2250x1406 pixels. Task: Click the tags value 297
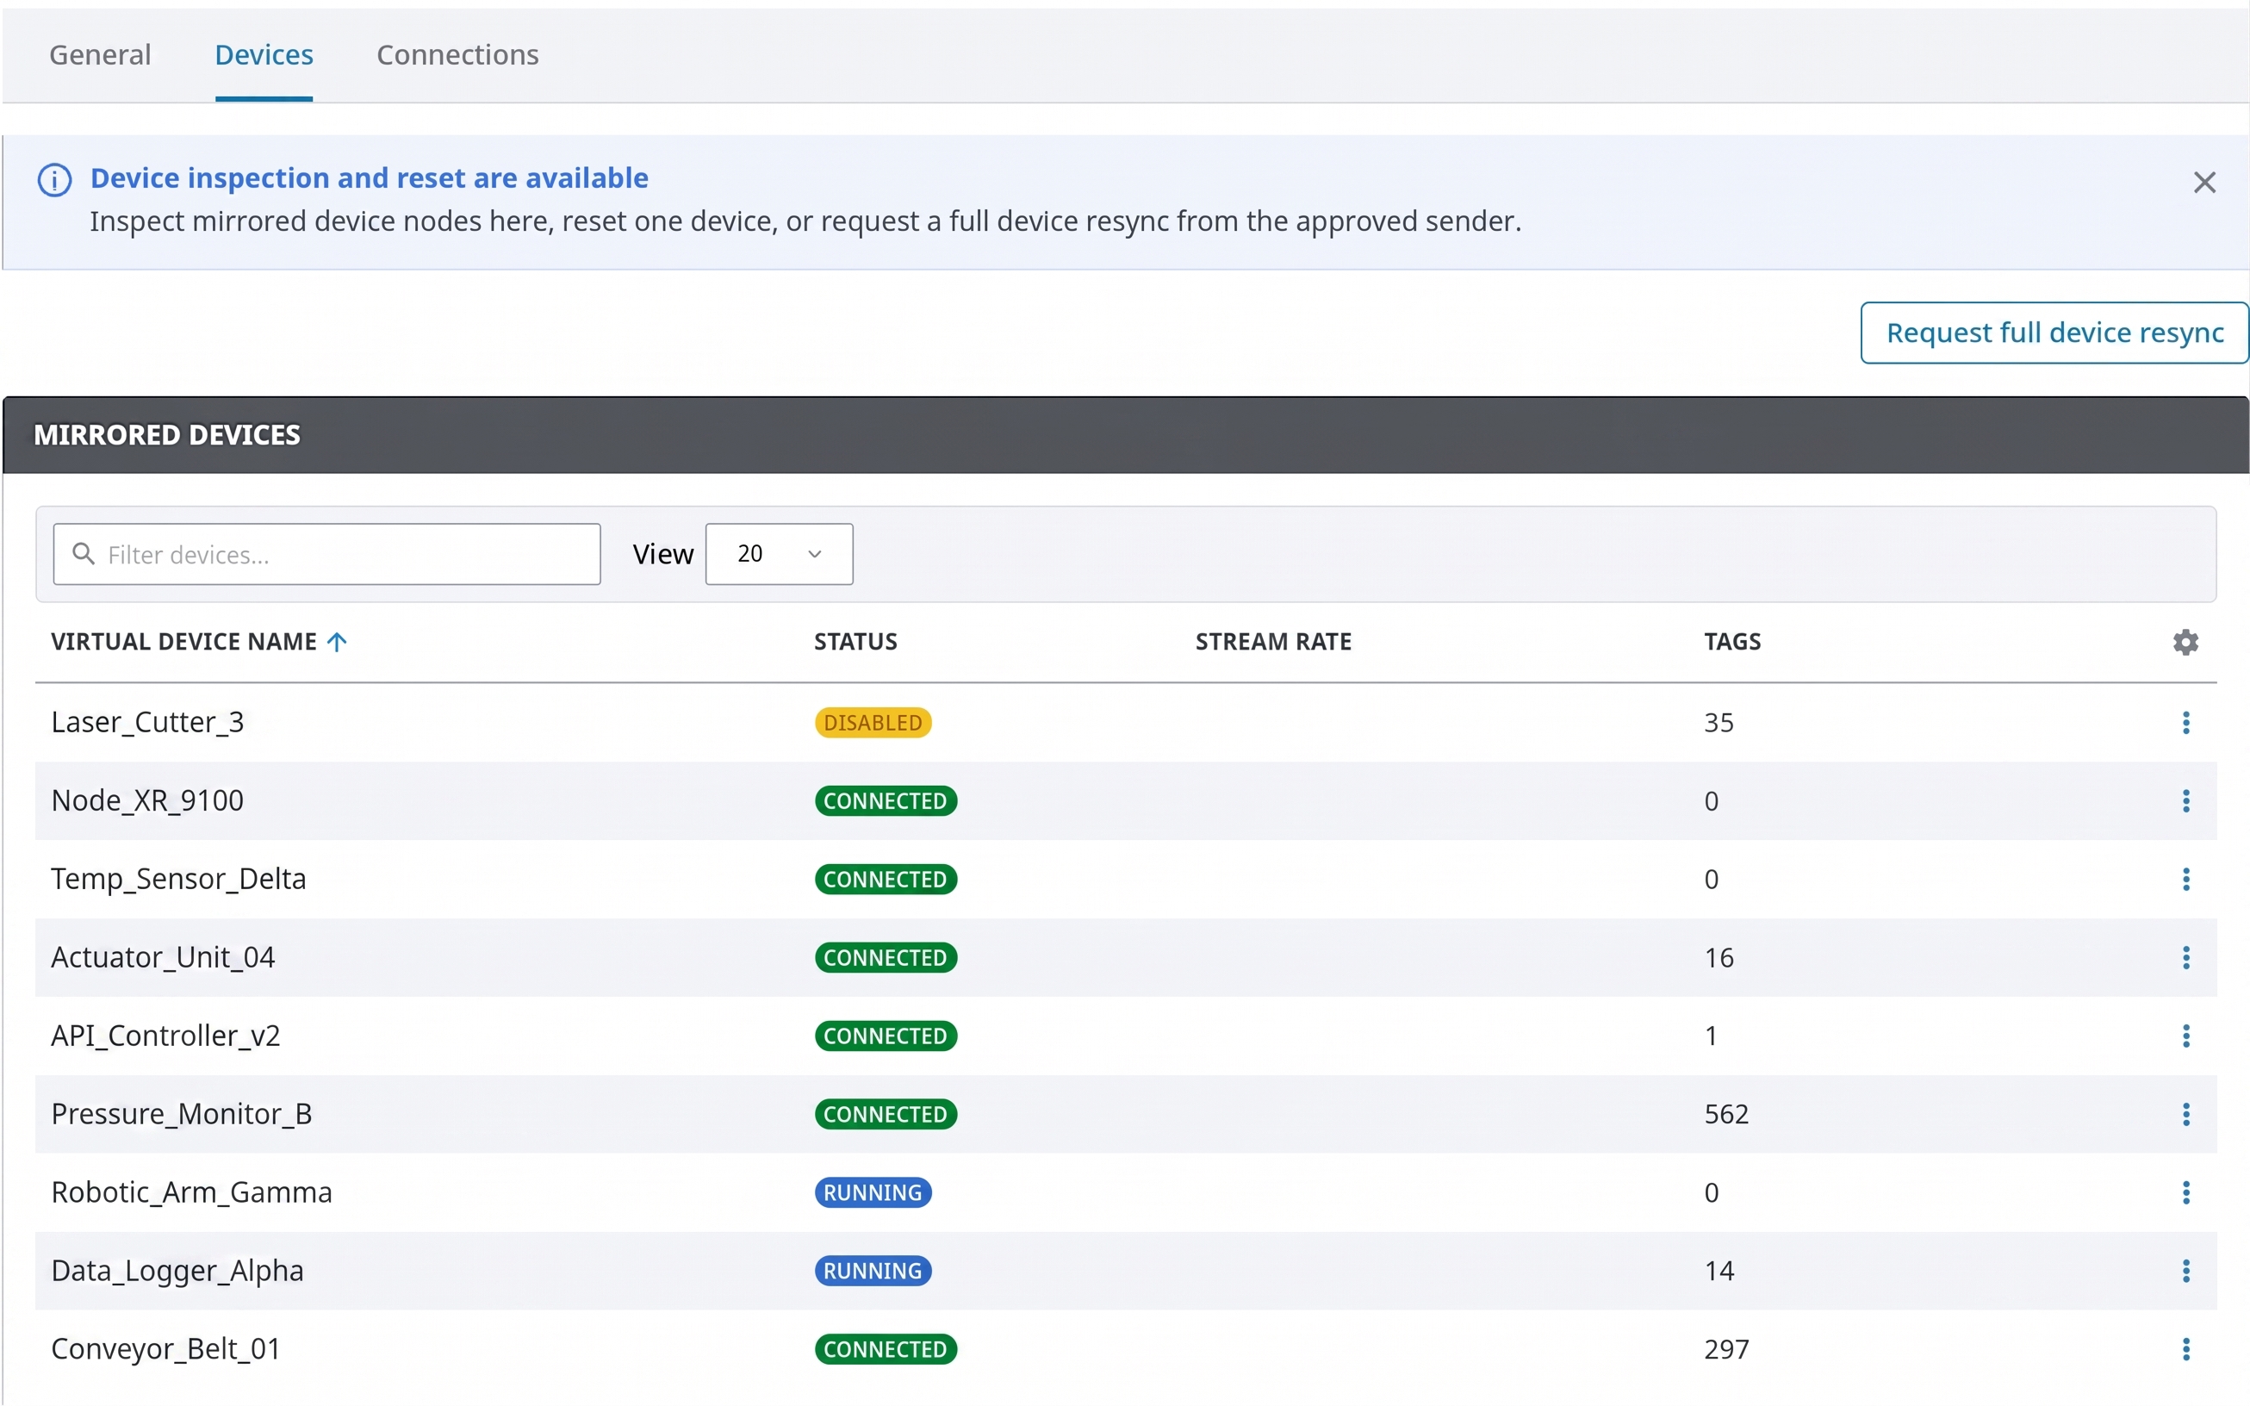(x=1725, y=1349)
